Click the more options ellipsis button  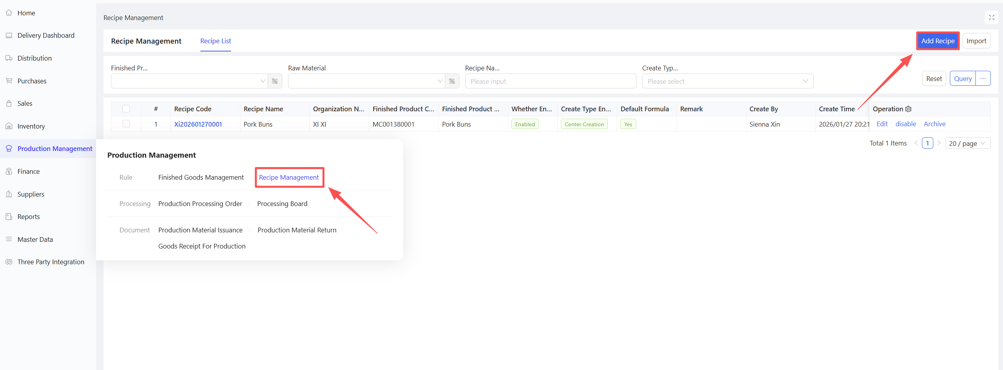point(983,79)
